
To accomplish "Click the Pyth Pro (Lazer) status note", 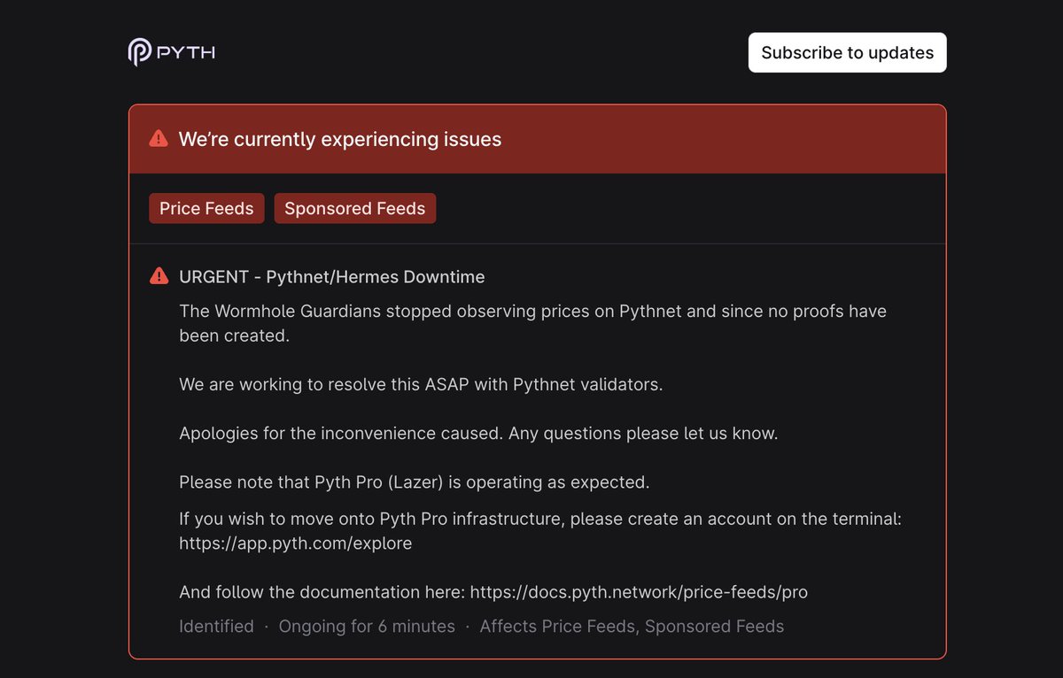I will click(x=415, y=482).
